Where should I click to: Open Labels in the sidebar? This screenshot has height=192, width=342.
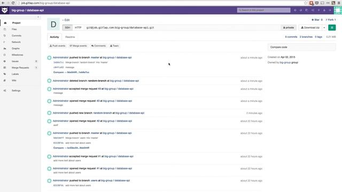coord(15,74)
